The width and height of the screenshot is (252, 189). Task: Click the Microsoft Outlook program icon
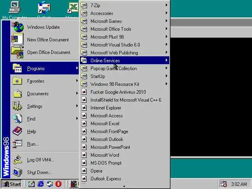point(84,139)
